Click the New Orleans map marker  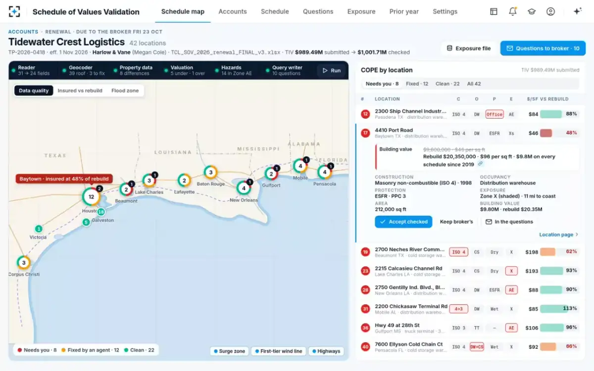click(x=244, y=188)
